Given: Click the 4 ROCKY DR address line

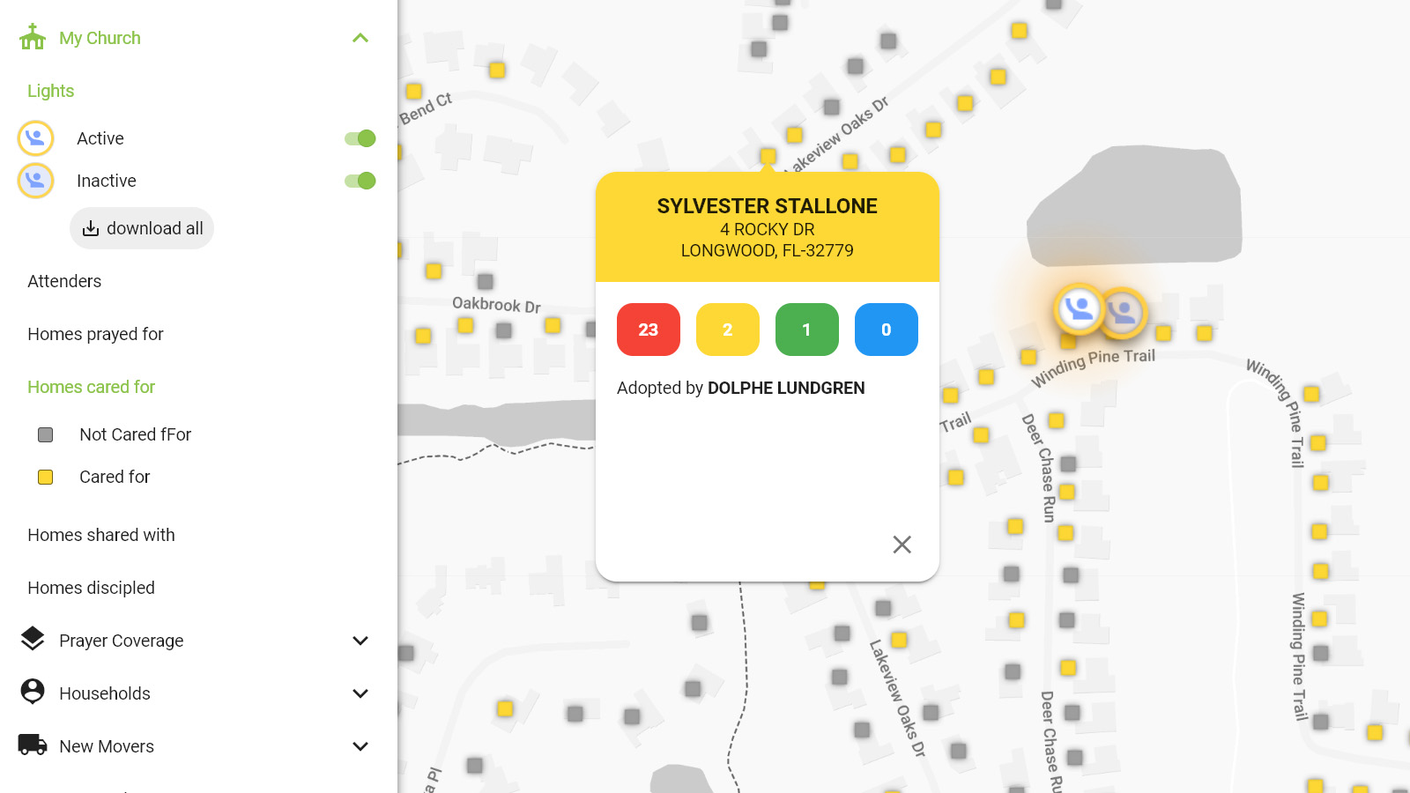Looking at the screenshot, I should [767, 229].
